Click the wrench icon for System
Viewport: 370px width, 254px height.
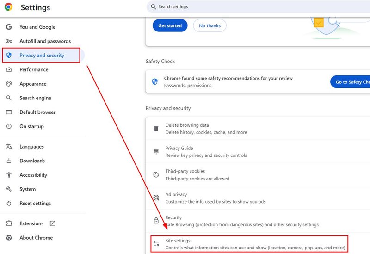click(x=9, y=189)
